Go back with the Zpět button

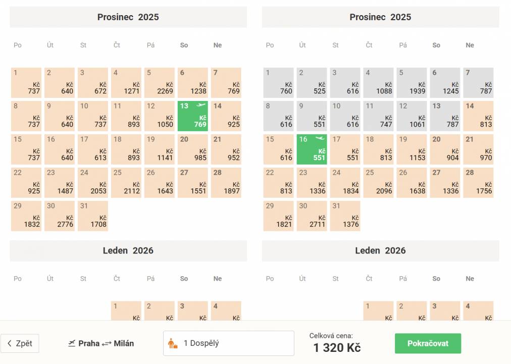tap(20, 343)
